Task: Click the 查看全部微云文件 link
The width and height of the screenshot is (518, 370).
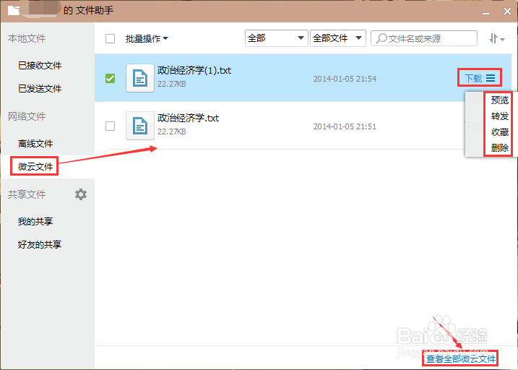Action: click(x=461, y=358)
